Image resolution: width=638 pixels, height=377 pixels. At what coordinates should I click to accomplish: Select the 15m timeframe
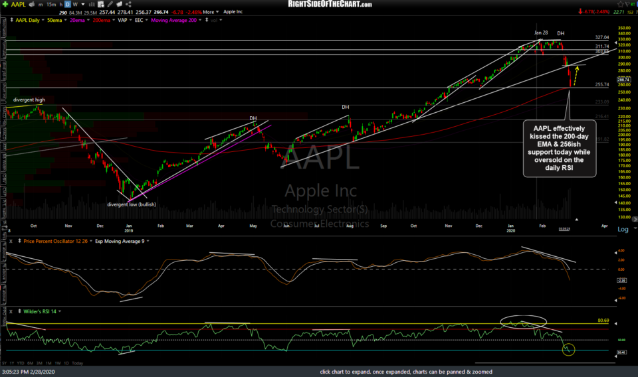tap(51, 5)
